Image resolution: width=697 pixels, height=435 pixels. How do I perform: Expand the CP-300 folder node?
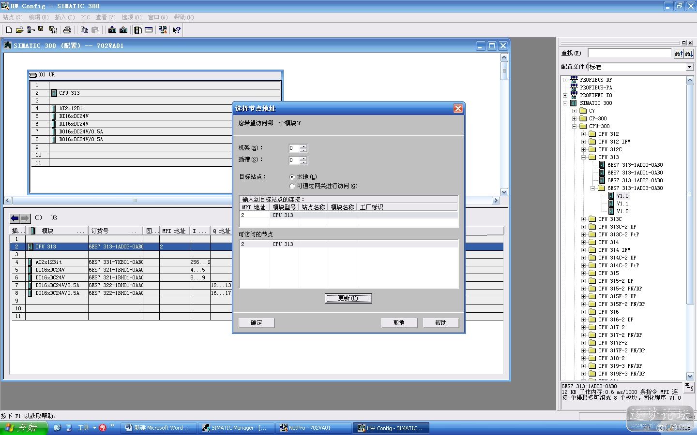coord(574,118)
